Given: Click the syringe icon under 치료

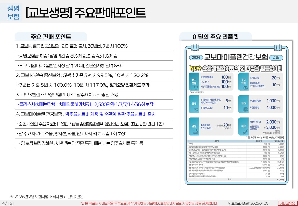Looking at the screenshot, I should point(245,132).
